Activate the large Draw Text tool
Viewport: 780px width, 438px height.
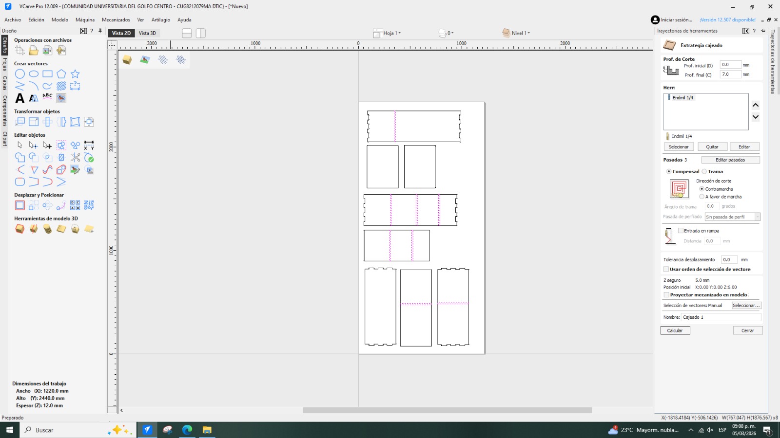pyautogui.click(x=19, y=98)
